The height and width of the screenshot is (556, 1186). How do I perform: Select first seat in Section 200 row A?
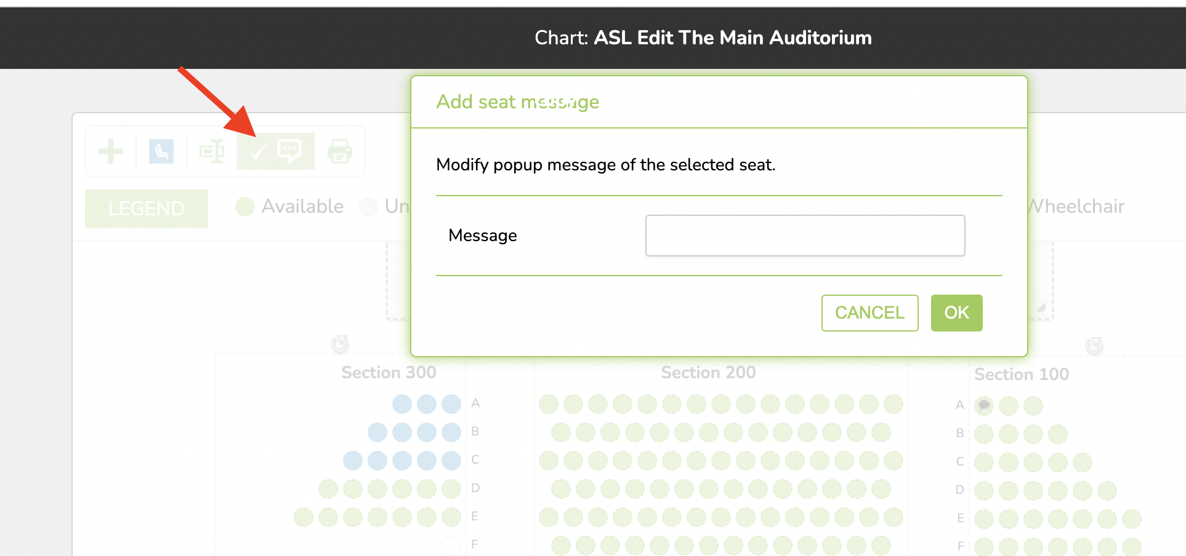click(x=549, y=404)
